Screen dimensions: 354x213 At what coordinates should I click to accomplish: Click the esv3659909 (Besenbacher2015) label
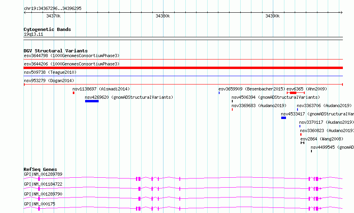[252, 89]
